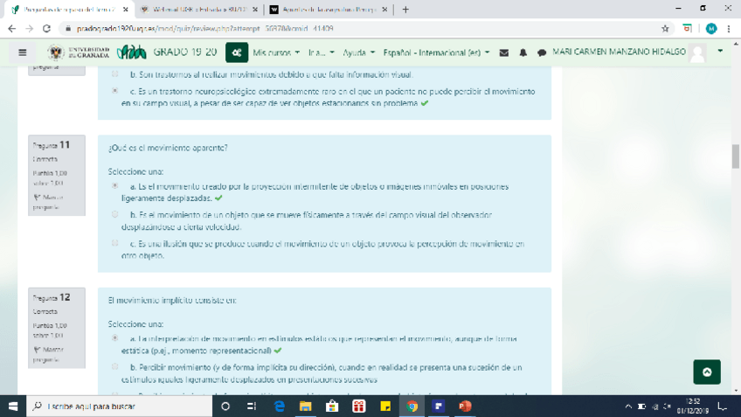Expand the Ayuda dropdown
The image size is (741, 417).
pyautogui.click(x=358, y=52)
